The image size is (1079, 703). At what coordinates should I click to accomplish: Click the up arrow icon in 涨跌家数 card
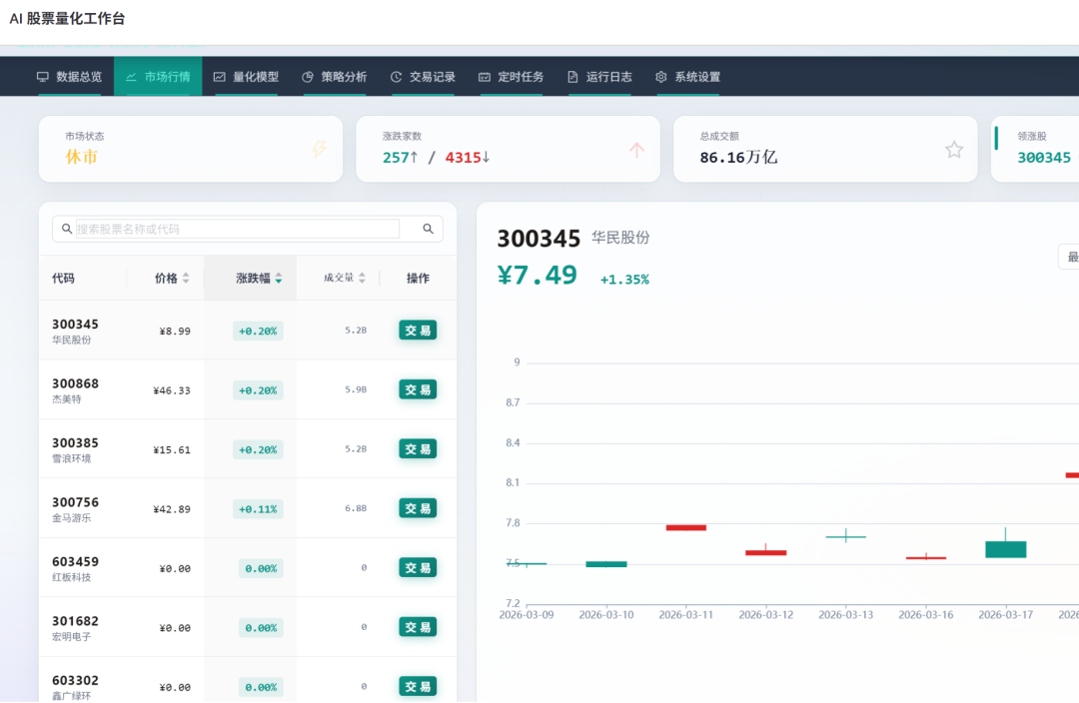click(637, 149)
